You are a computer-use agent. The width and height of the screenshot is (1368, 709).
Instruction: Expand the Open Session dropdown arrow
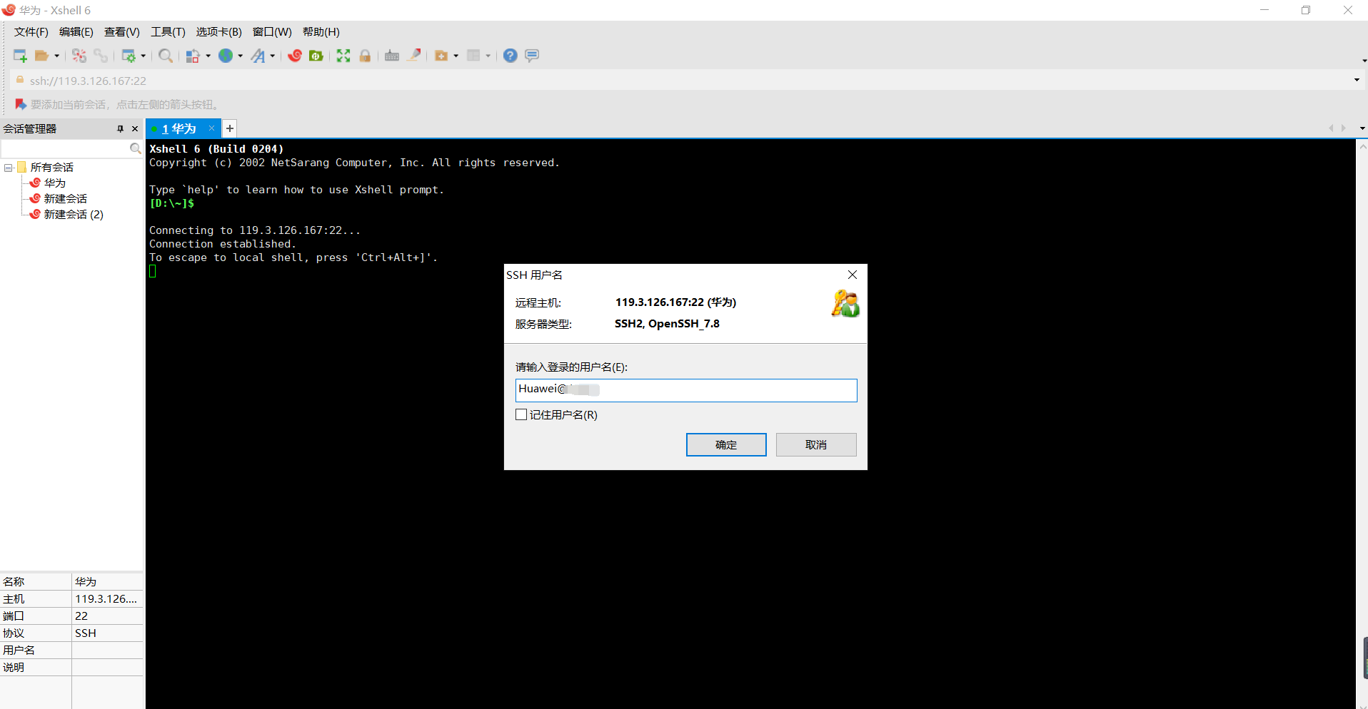(x=56, y=56)
